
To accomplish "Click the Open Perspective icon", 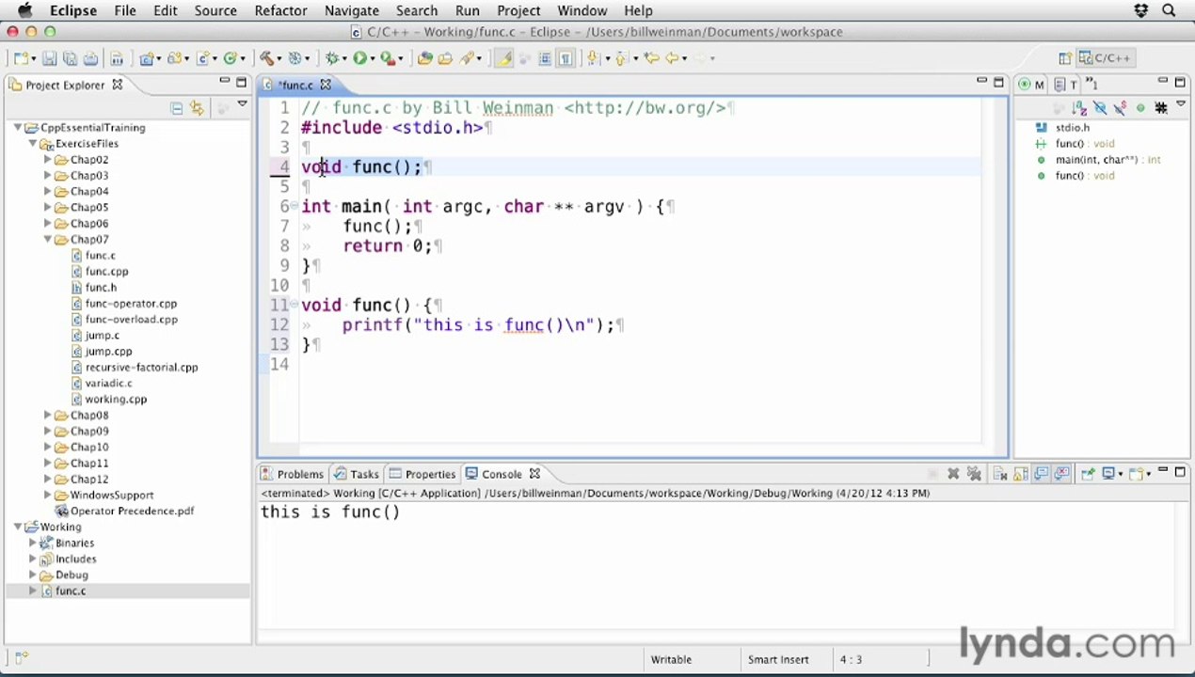I will pos(1065,58).
